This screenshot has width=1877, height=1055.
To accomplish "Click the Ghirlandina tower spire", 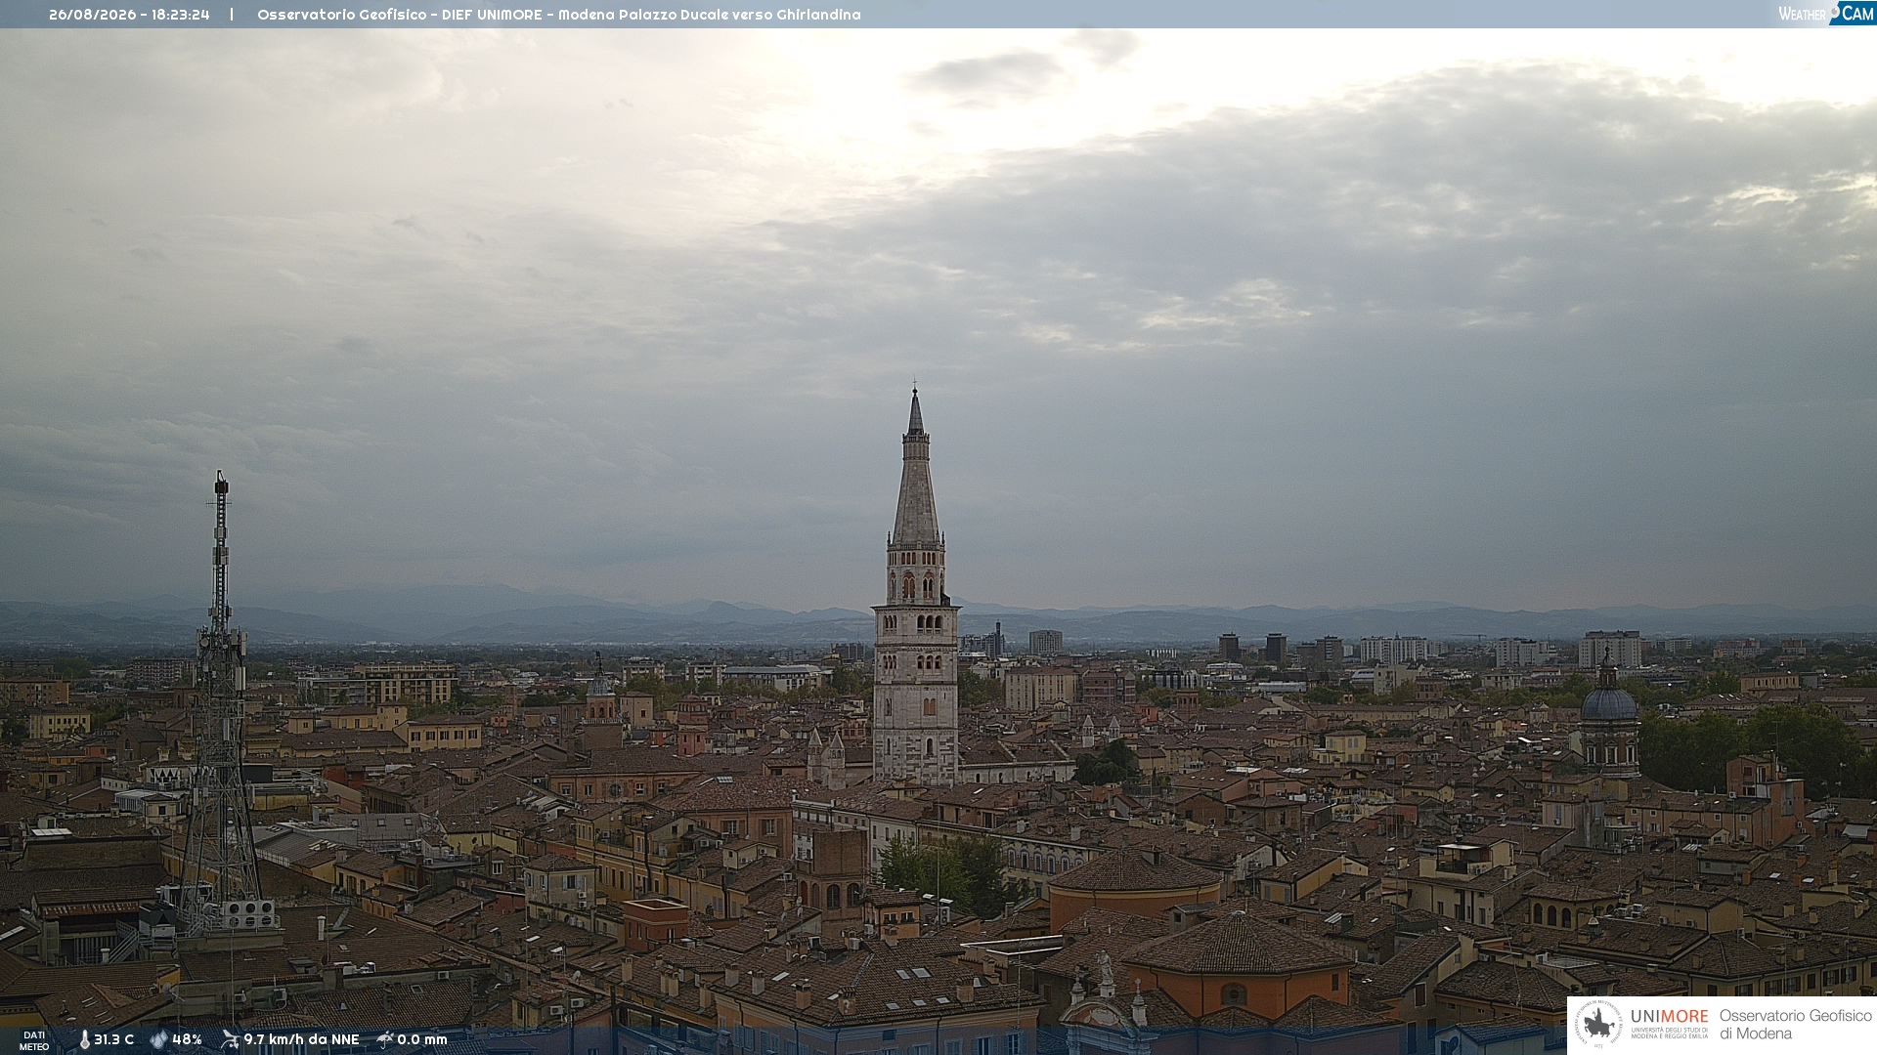I will point(916,467).
